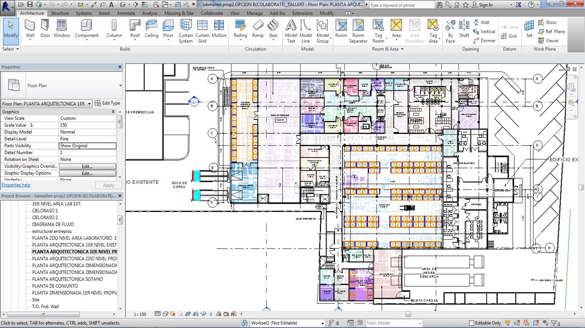
Task: Select PLANTA DE CONJUNTO in Project Browser
Action: pos(55,286)
